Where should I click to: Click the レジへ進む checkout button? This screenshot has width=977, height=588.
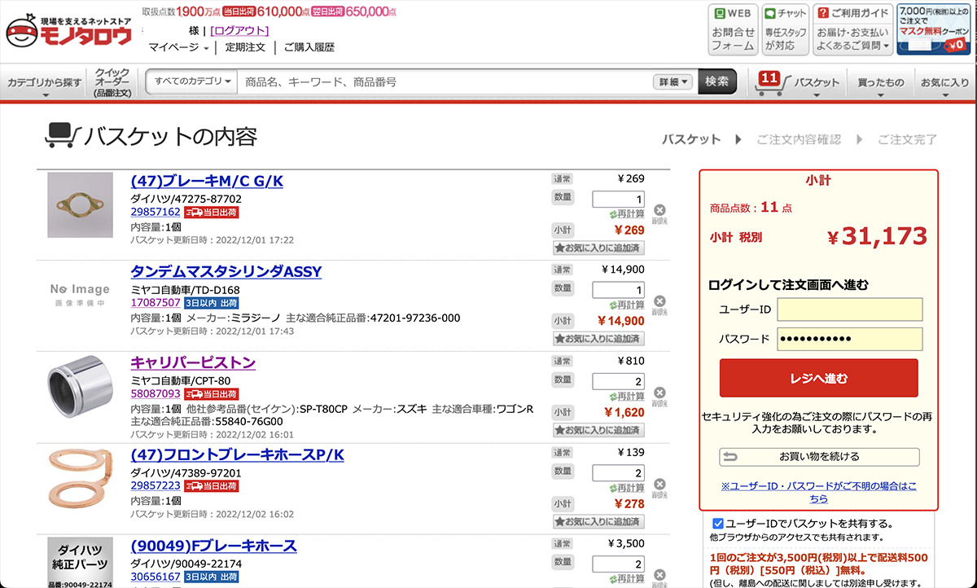click(x=818, y=379)
